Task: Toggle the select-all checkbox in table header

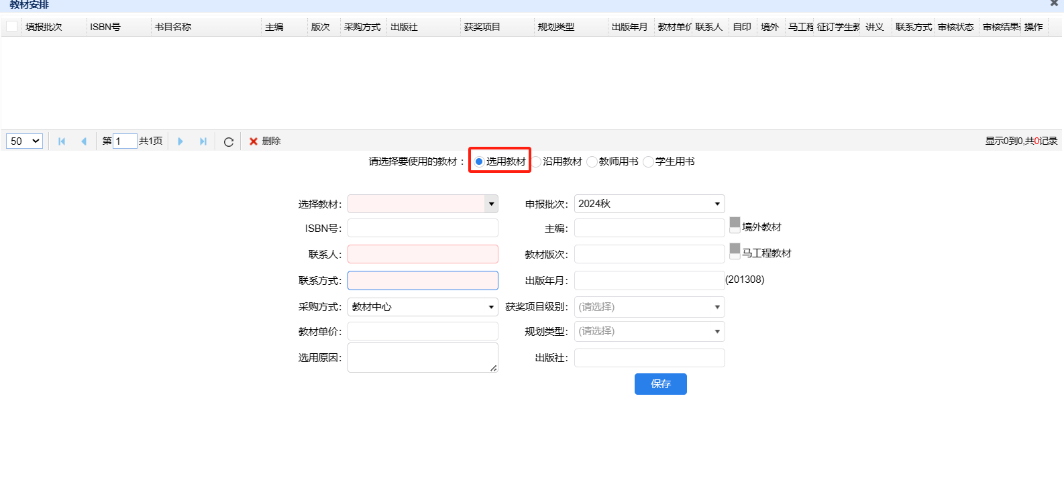Action: click(12, 27)
